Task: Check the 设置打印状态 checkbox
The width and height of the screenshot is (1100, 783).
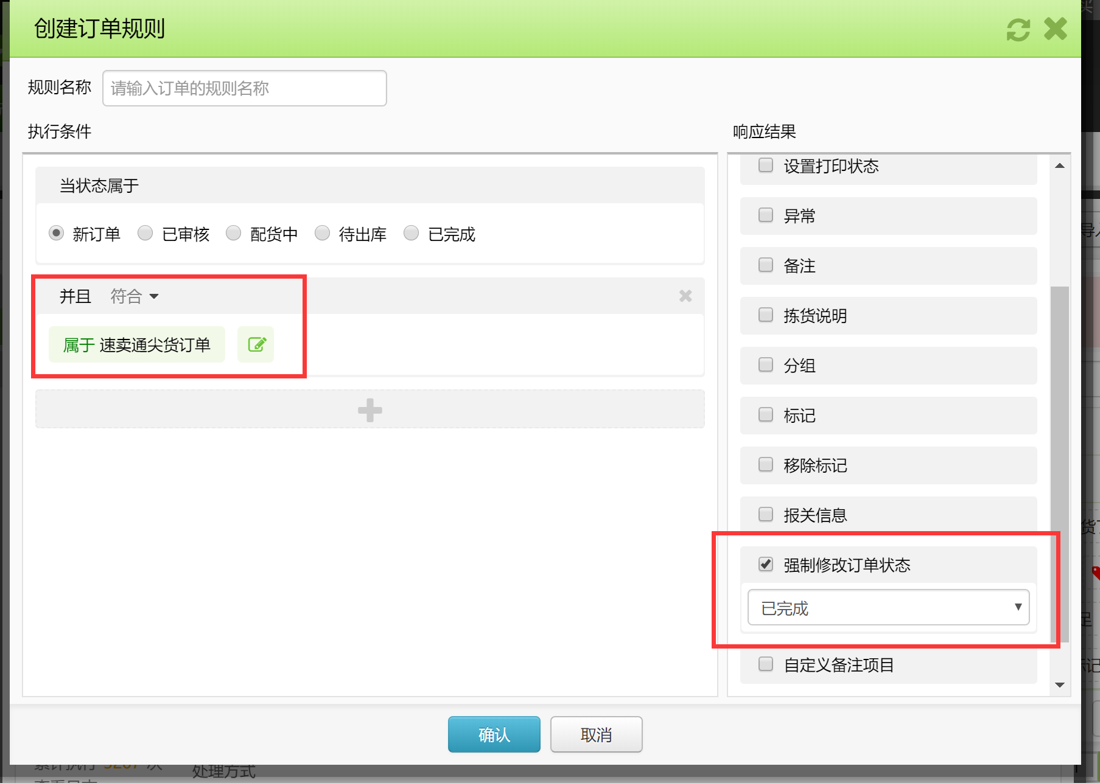Action: click(766, 165)
